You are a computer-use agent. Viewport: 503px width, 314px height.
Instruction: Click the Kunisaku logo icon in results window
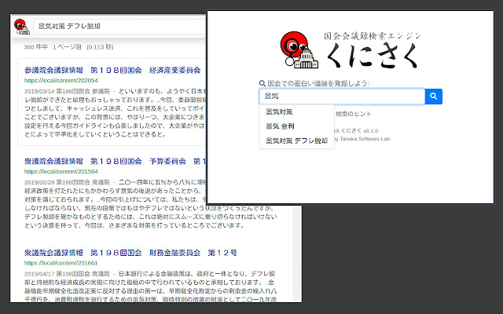[22, 27]
